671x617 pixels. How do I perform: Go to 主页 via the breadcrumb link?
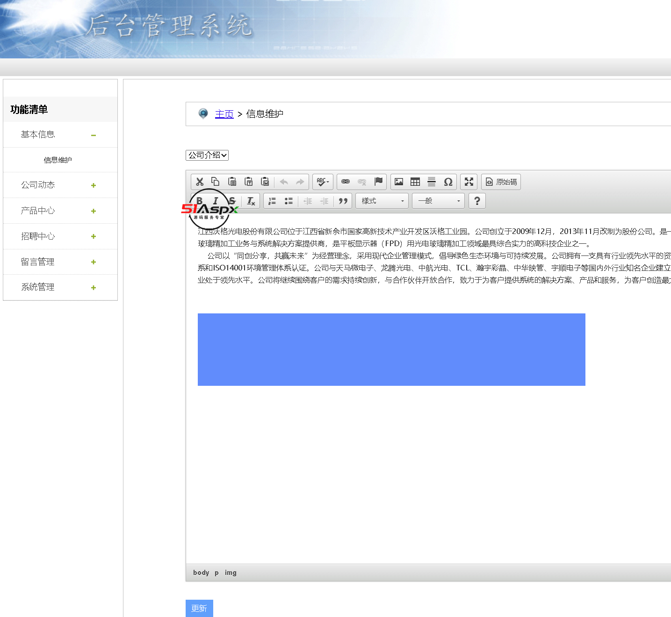(x=224, y=114)
